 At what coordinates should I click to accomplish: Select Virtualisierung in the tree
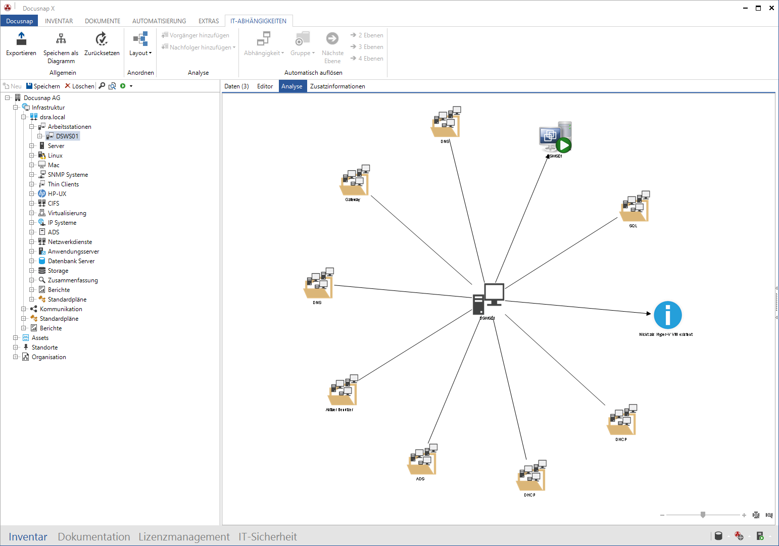pos(67,213)
